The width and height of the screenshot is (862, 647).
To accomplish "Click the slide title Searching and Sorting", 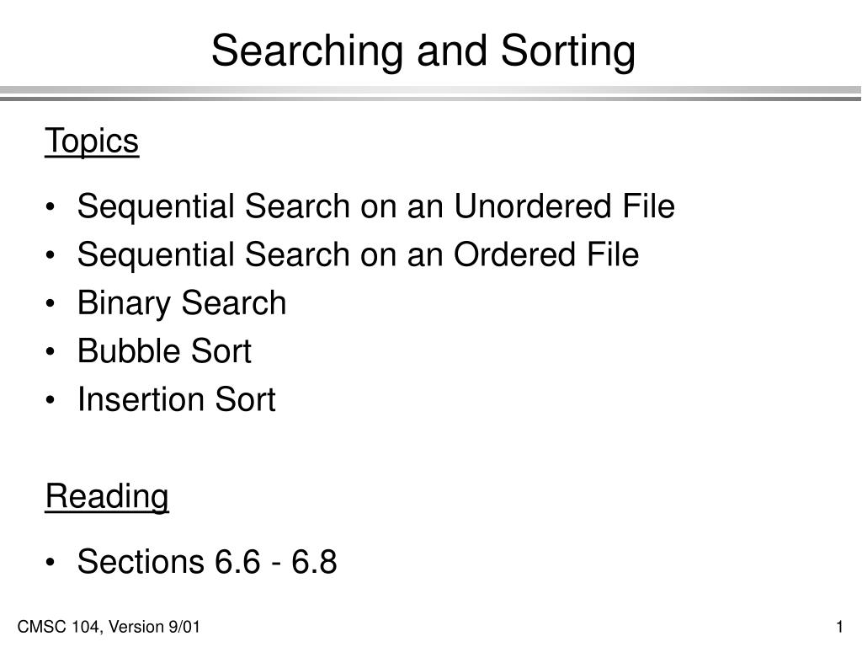I will tap(423, 51).
